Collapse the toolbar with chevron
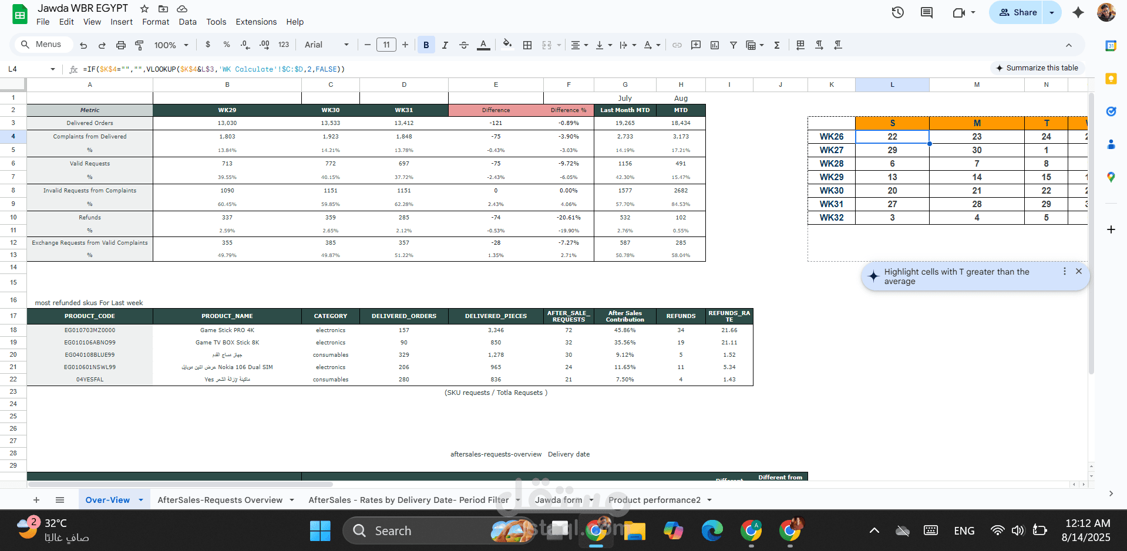The height and width of the screenshot is (551, 1127). point(1069,45)
